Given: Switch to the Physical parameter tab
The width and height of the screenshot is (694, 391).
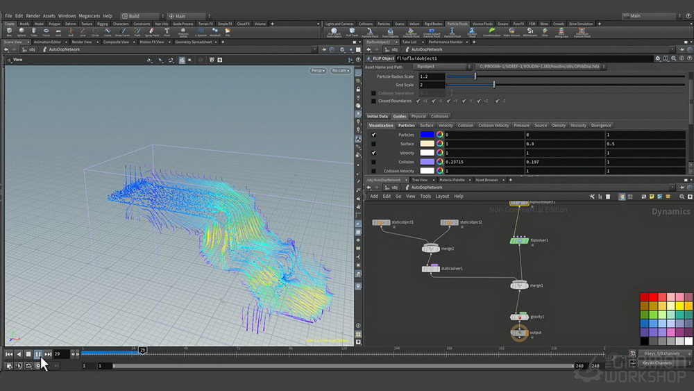Looking at the screenshot, I should click(x=418, y=117).
